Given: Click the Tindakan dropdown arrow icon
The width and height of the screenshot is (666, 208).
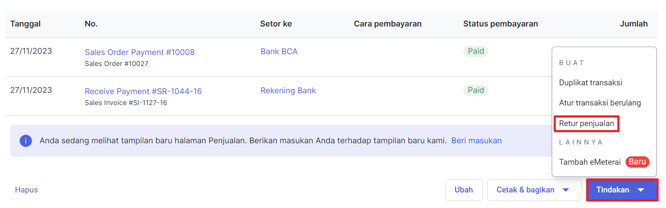Looking at the screenshot, I should [641, 190].
